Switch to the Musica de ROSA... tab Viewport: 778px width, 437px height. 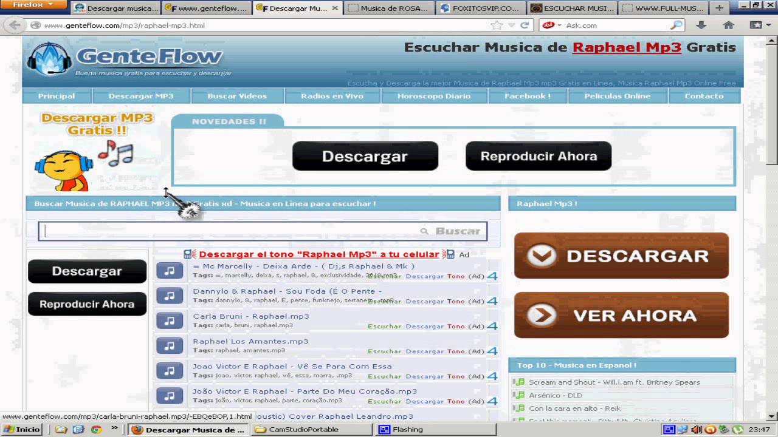389,8
